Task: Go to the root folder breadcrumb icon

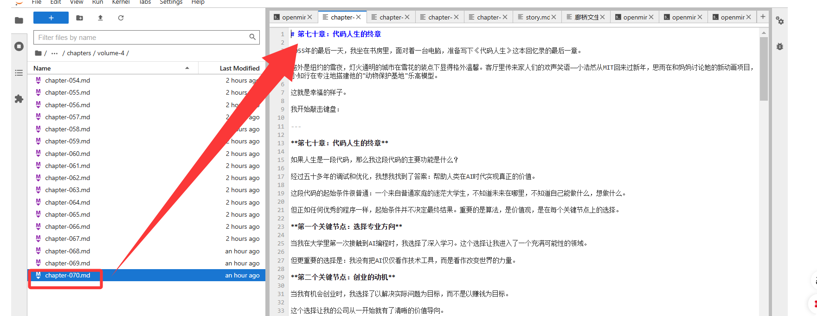Action: (39, 53)
